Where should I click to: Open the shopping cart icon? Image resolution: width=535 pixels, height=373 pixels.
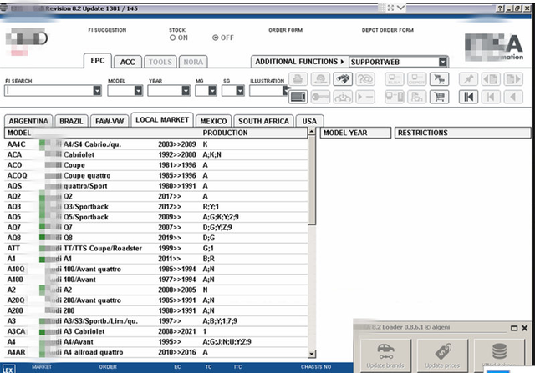(x=438, y=96)
